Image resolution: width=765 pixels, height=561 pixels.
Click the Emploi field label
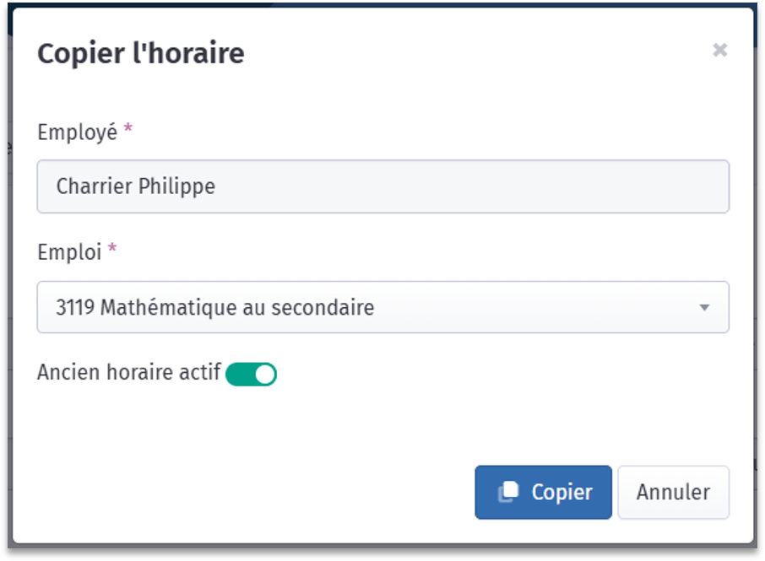(69, 252)
